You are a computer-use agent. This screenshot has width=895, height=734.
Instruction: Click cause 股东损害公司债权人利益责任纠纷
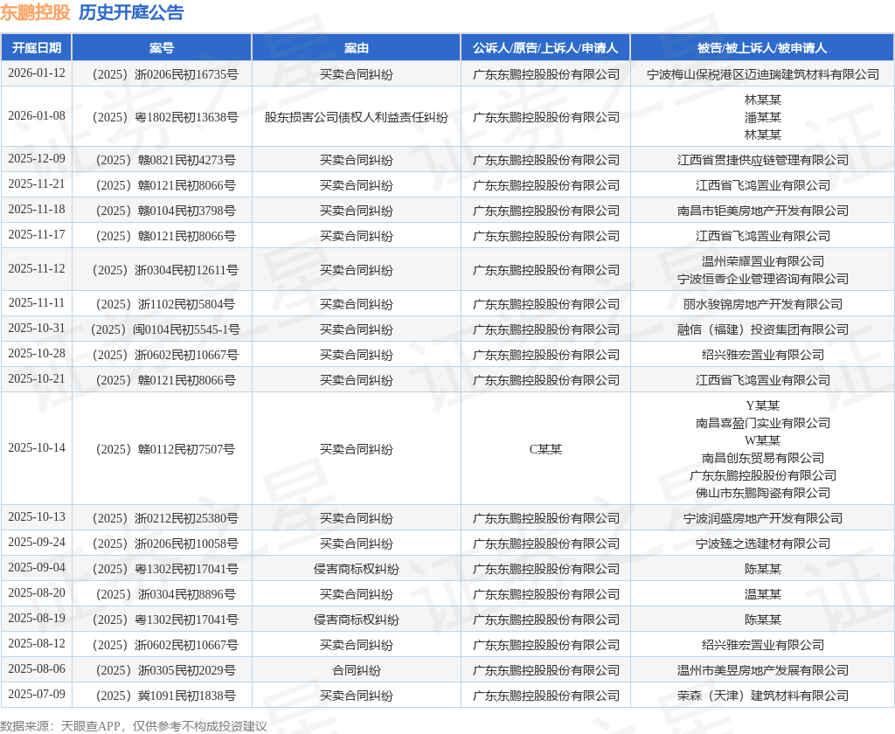pos(357,118)
